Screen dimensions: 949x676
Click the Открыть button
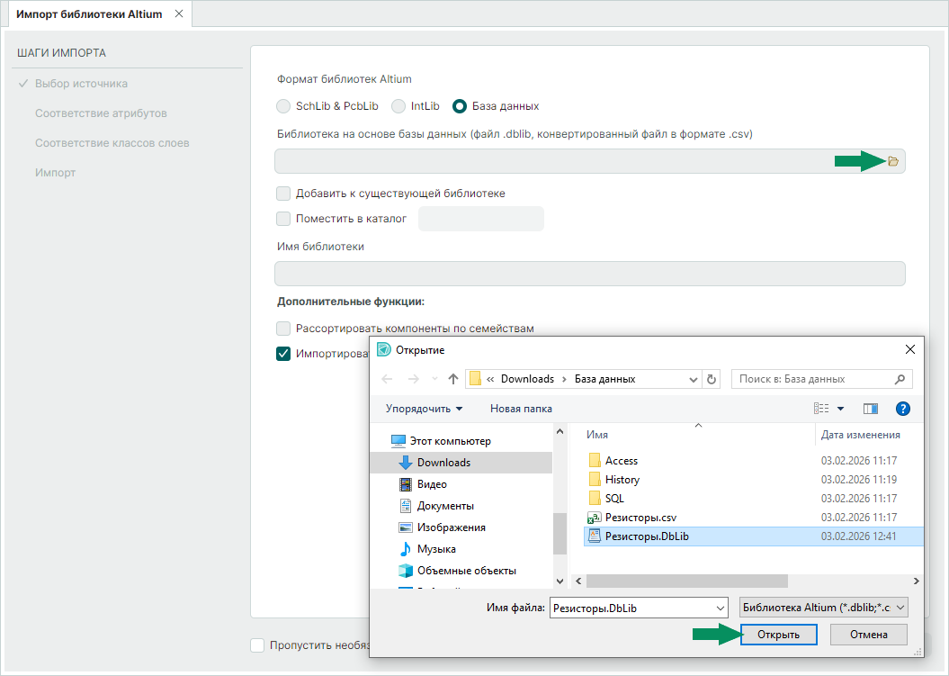(778, 635)
